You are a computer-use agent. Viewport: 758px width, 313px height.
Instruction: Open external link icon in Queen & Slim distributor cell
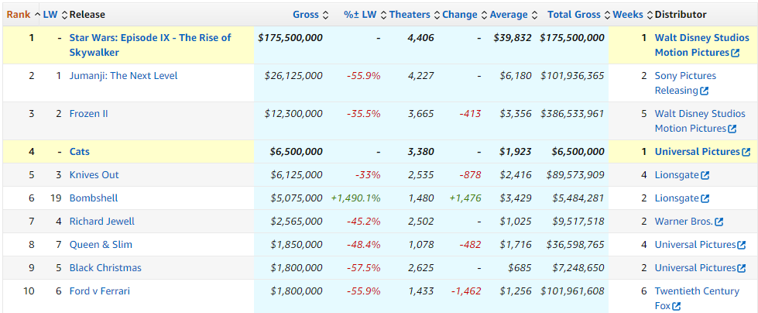point(742,245)
